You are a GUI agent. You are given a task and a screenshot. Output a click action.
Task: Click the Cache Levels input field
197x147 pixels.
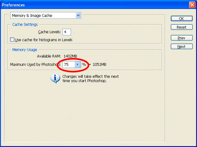point(67,32)
